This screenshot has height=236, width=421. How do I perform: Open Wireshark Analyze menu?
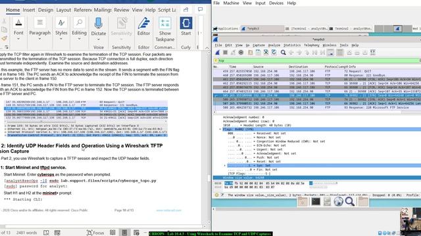[274, 45]
